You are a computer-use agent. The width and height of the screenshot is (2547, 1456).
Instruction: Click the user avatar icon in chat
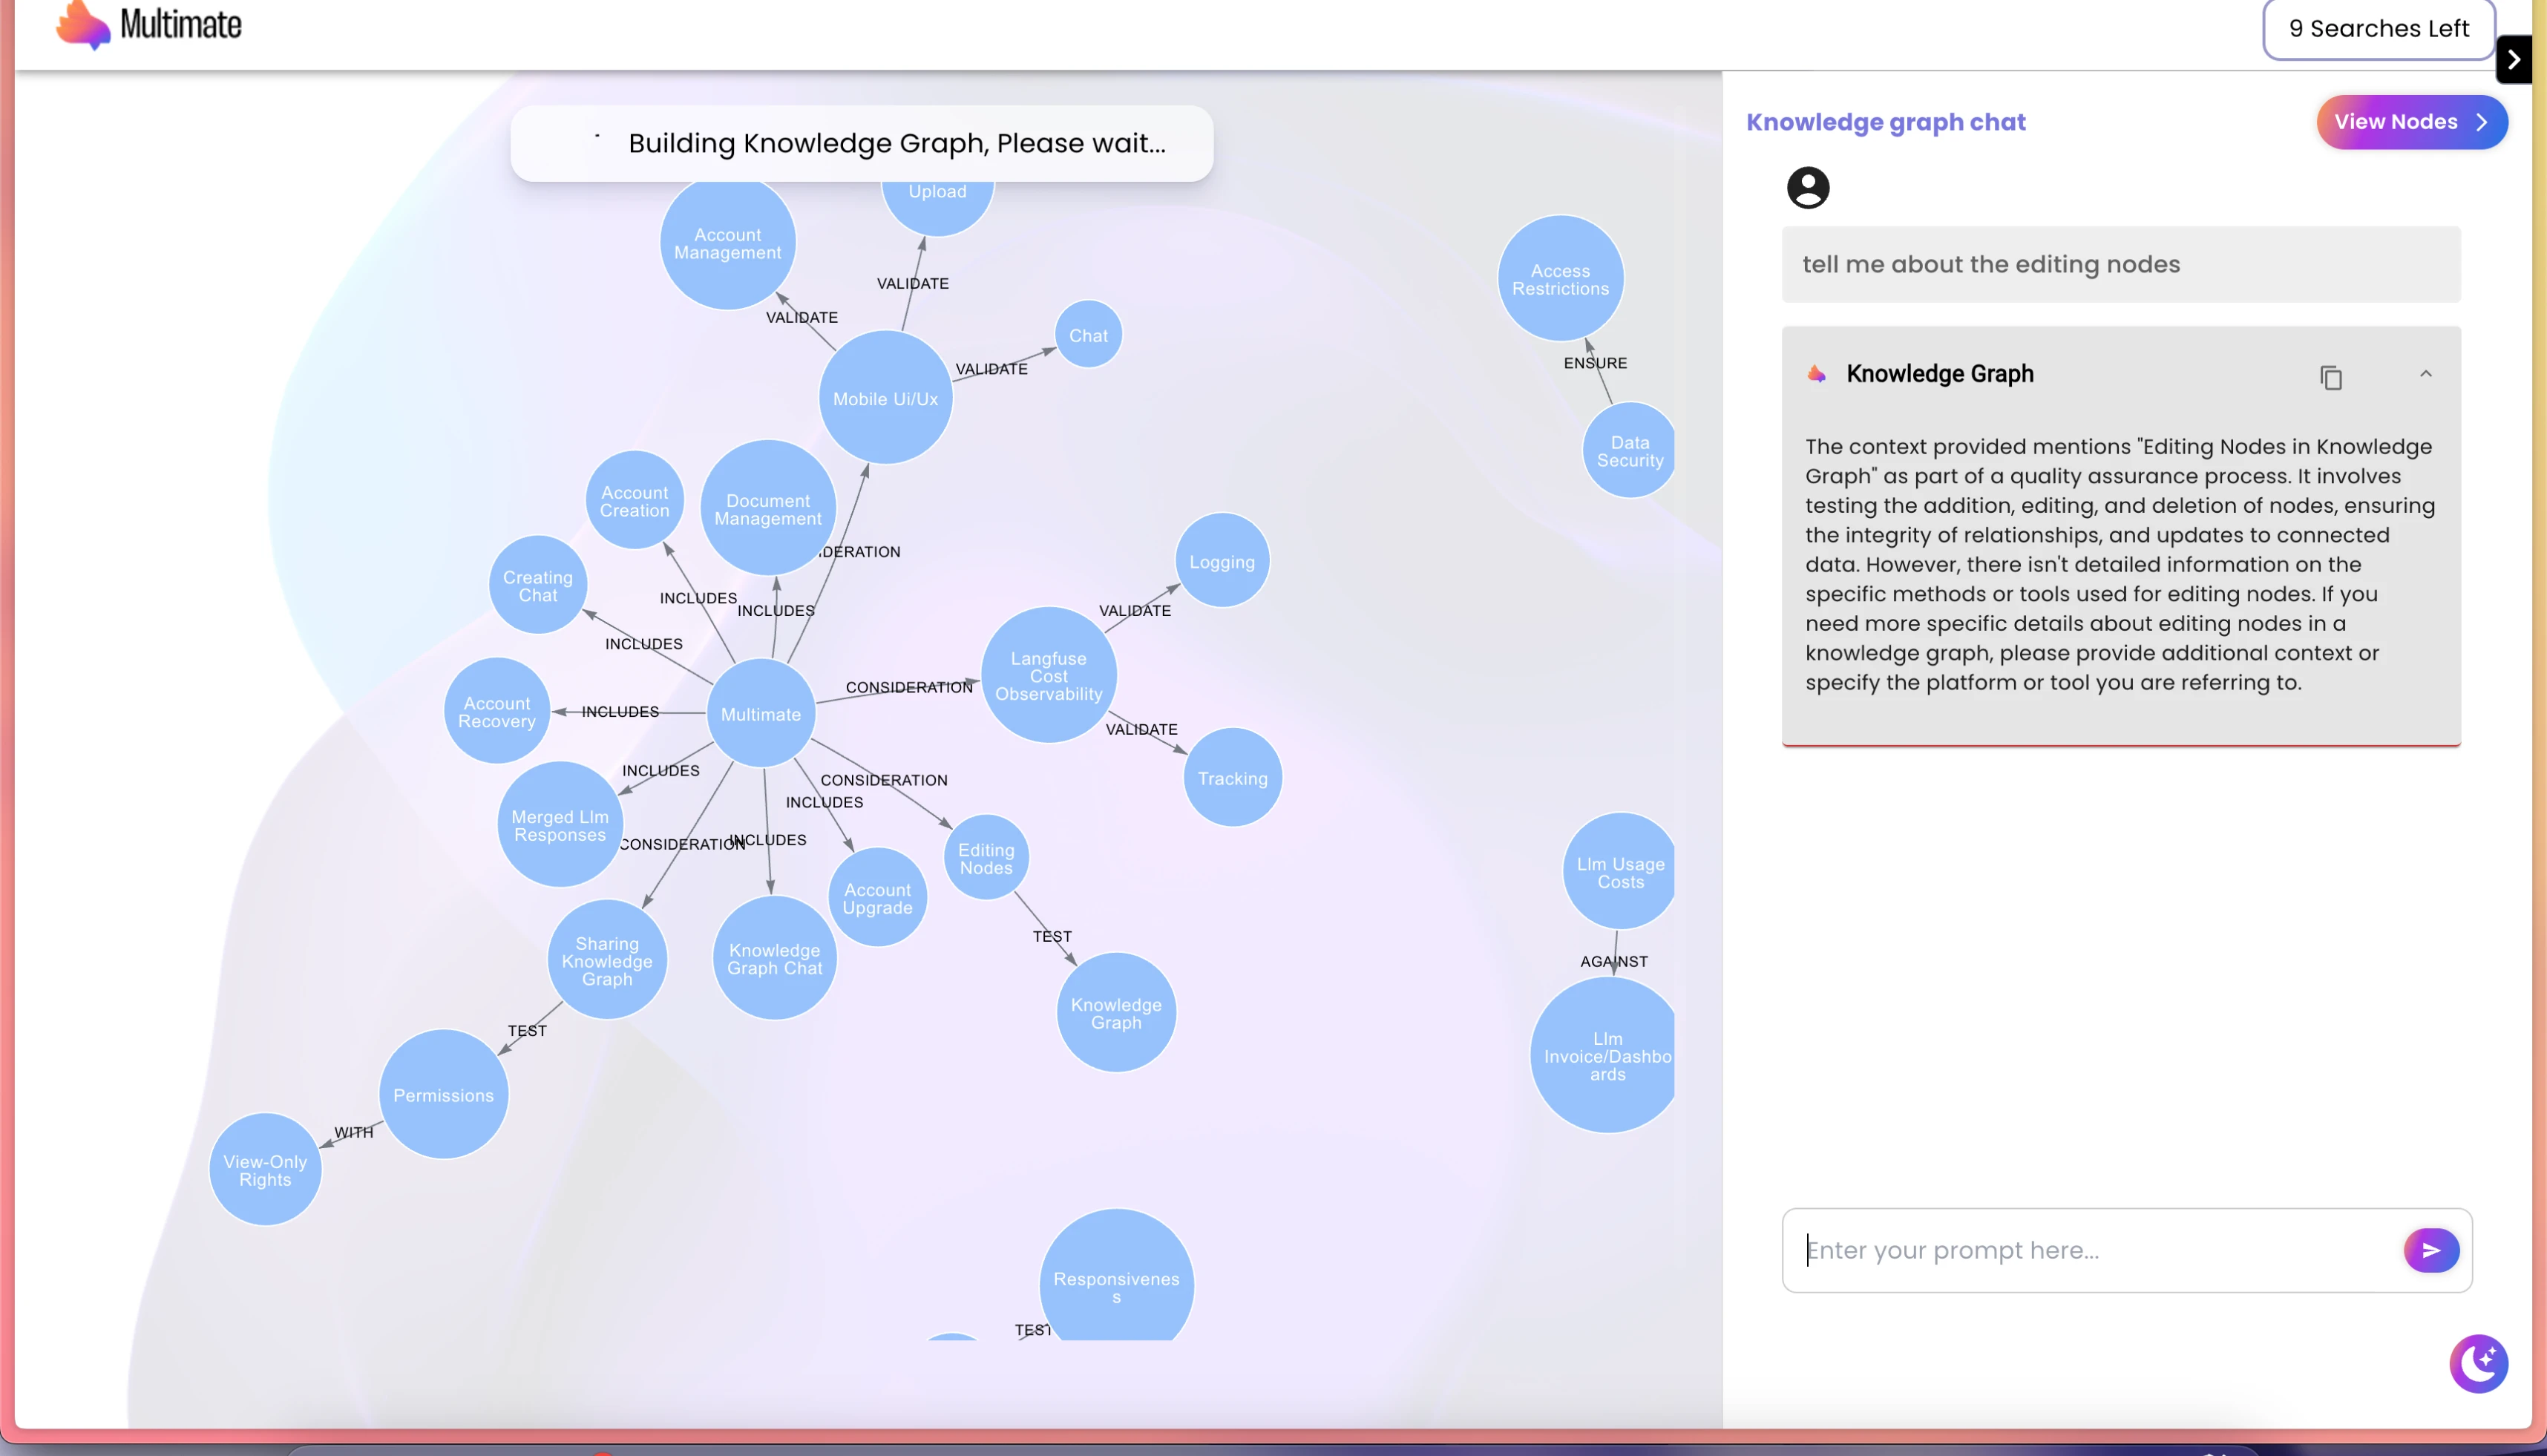1808,188
